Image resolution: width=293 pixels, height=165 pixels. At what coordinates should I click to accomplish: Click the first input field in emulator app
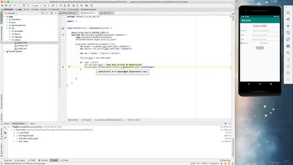click(266, 31)
